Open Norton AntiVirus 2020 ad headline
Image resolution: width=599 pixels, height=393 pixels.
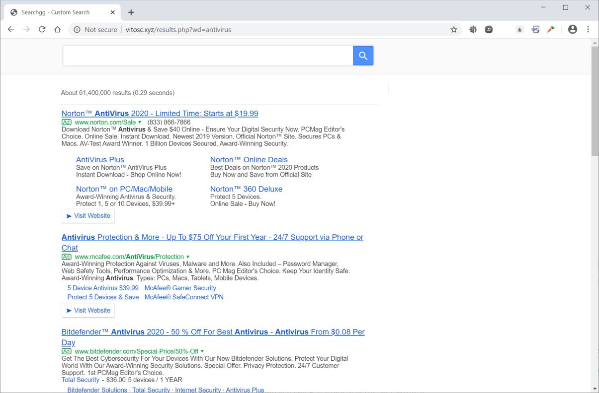tap(160, 114)
